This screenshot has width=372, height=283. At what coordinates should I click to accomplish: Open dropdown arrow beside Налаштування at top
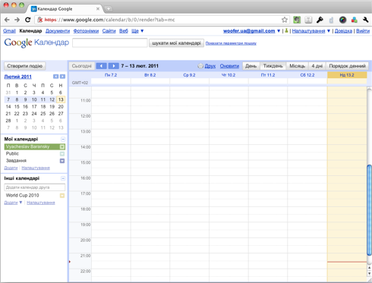(x=329, y=31)
